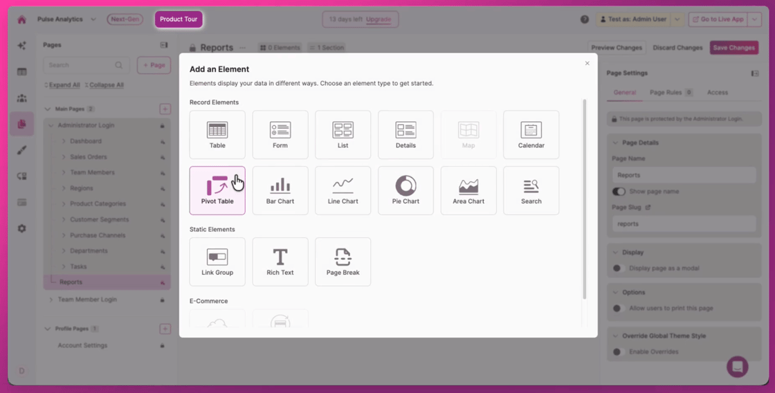Select the Reports page in tree
Image resolution: width=775 pixels, height=393 pixels.
107,282
